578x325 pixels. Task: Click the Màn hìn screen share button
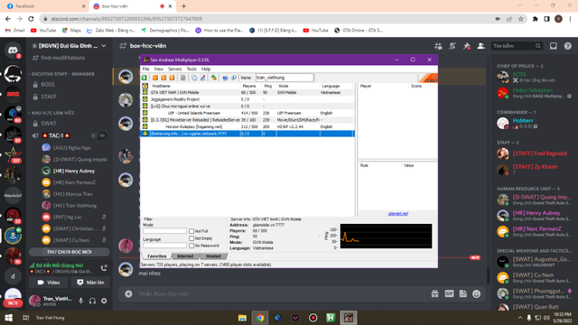[90, 283]
